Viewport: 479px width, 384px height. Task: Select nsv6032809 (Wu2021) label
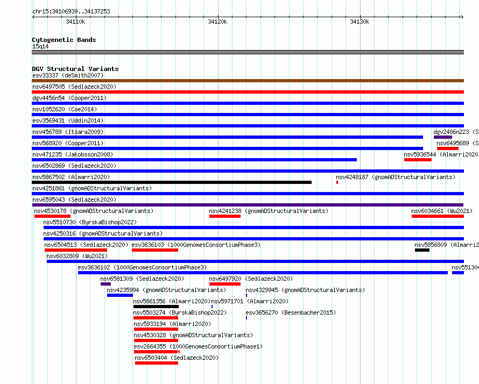pyautogui.click(x=77, y=256)
